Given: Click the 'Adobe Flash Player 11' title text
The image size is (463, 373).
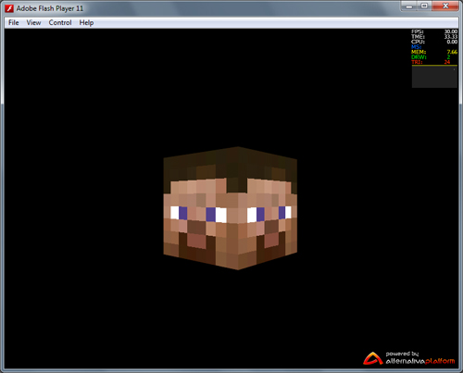Looking at the screenshot, I should (x=50, y=8).
